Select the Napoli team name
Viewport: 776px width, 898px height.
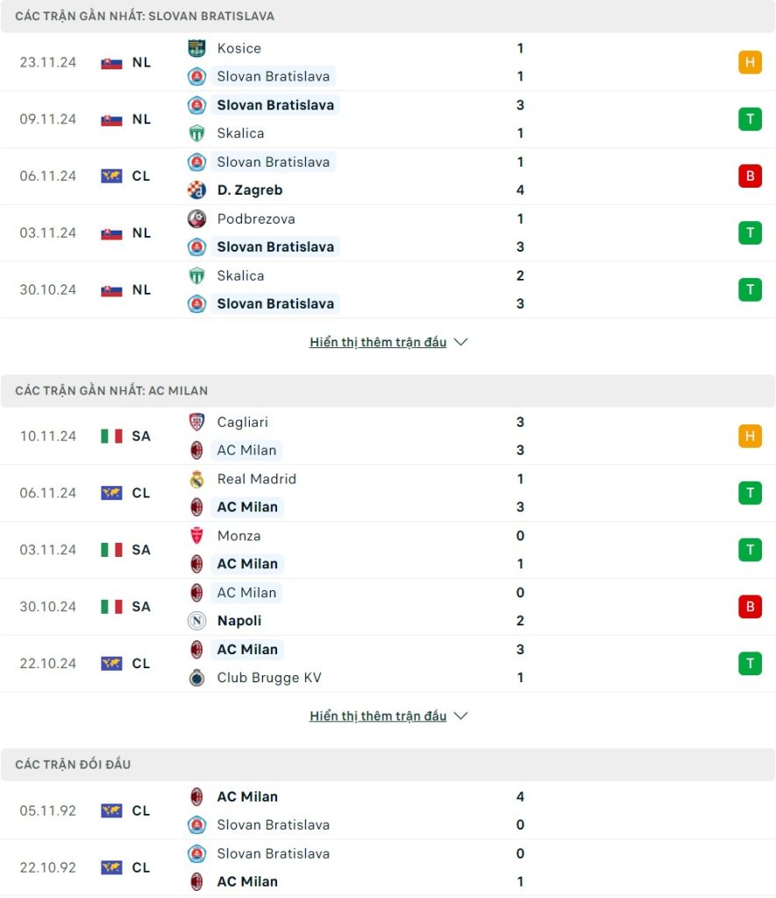239,621
